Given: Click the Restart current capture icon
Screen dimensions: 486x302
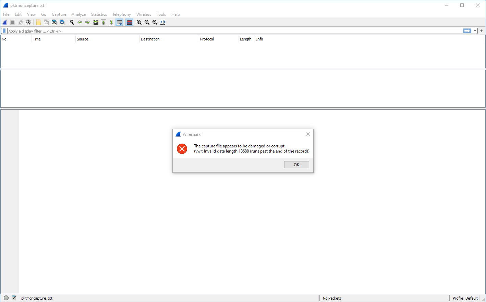Looking at the screenshot, I should click(x=20, y=22).
